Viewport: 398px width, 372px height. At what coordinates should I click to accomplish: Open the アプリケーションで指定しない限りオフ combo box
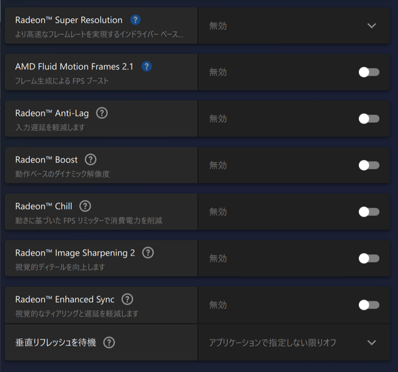[x=294, y=343]
